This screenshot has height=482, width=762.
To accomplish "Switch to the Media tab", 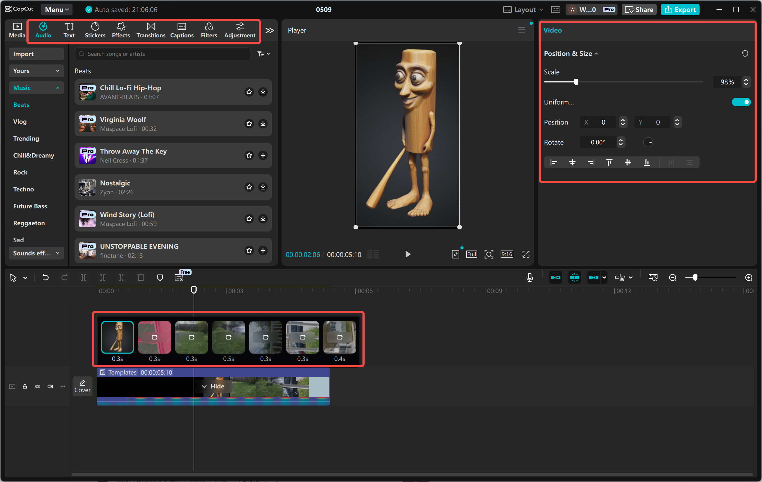I will pos(16,30).
